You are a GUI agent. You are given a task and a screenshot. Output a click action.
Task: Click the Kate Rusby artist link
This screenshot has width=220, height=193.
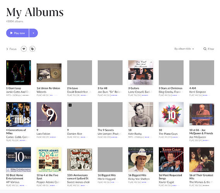(135, 134)
